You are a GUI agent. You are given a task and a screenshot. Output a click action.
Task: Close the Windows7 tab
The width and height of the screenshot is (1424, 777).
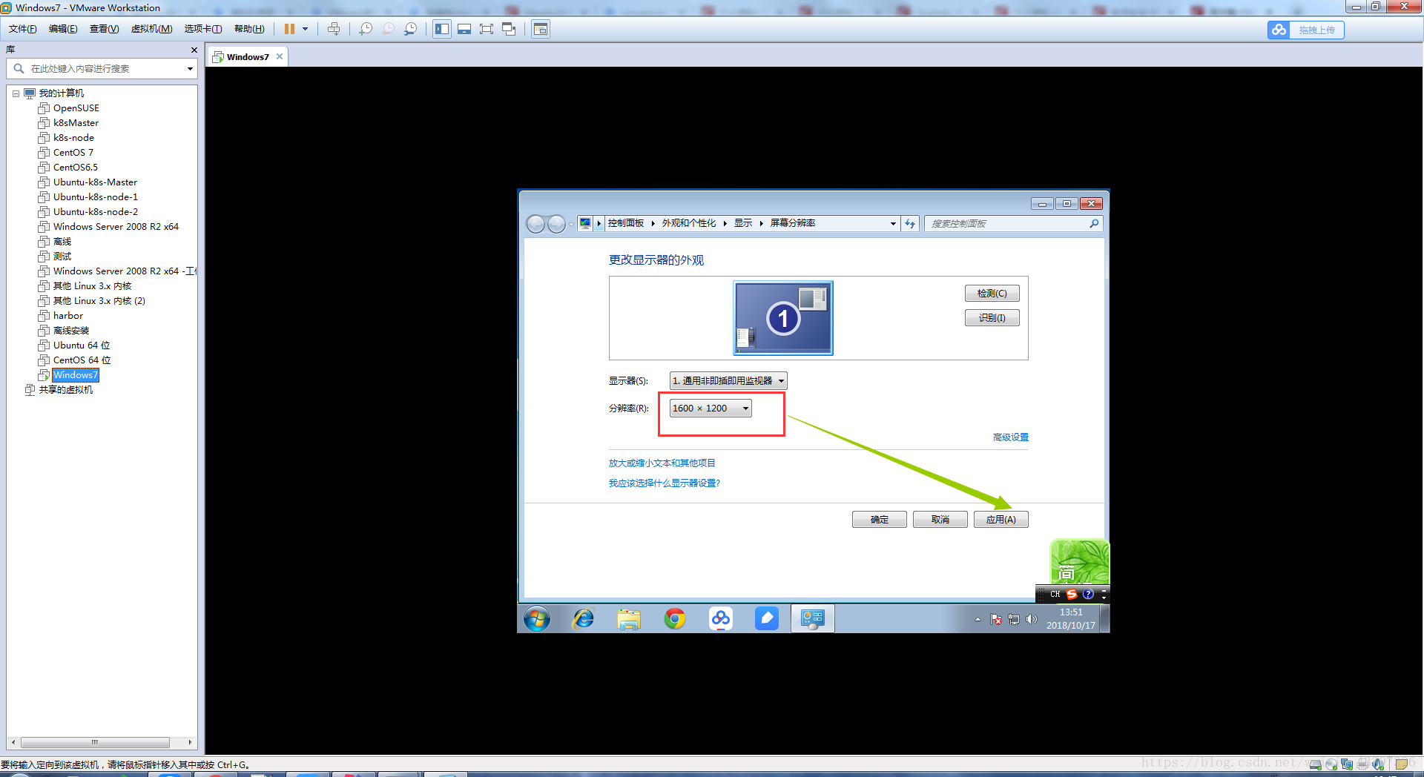tap(280, 56)
